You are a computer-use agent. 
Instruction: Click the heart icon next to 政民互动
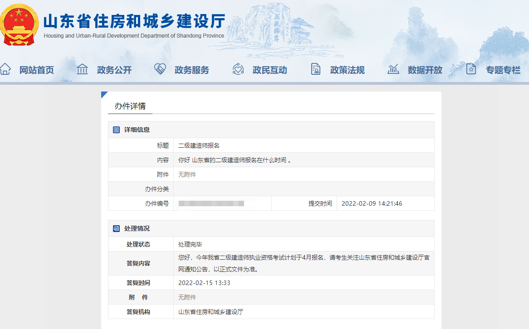point(238,69)
